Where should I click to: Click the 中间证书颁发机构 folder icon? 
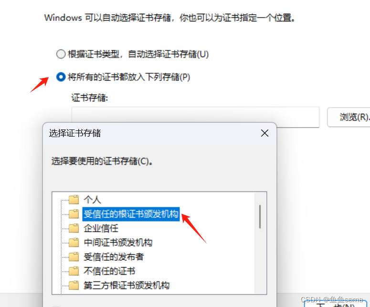pos(74,243)
